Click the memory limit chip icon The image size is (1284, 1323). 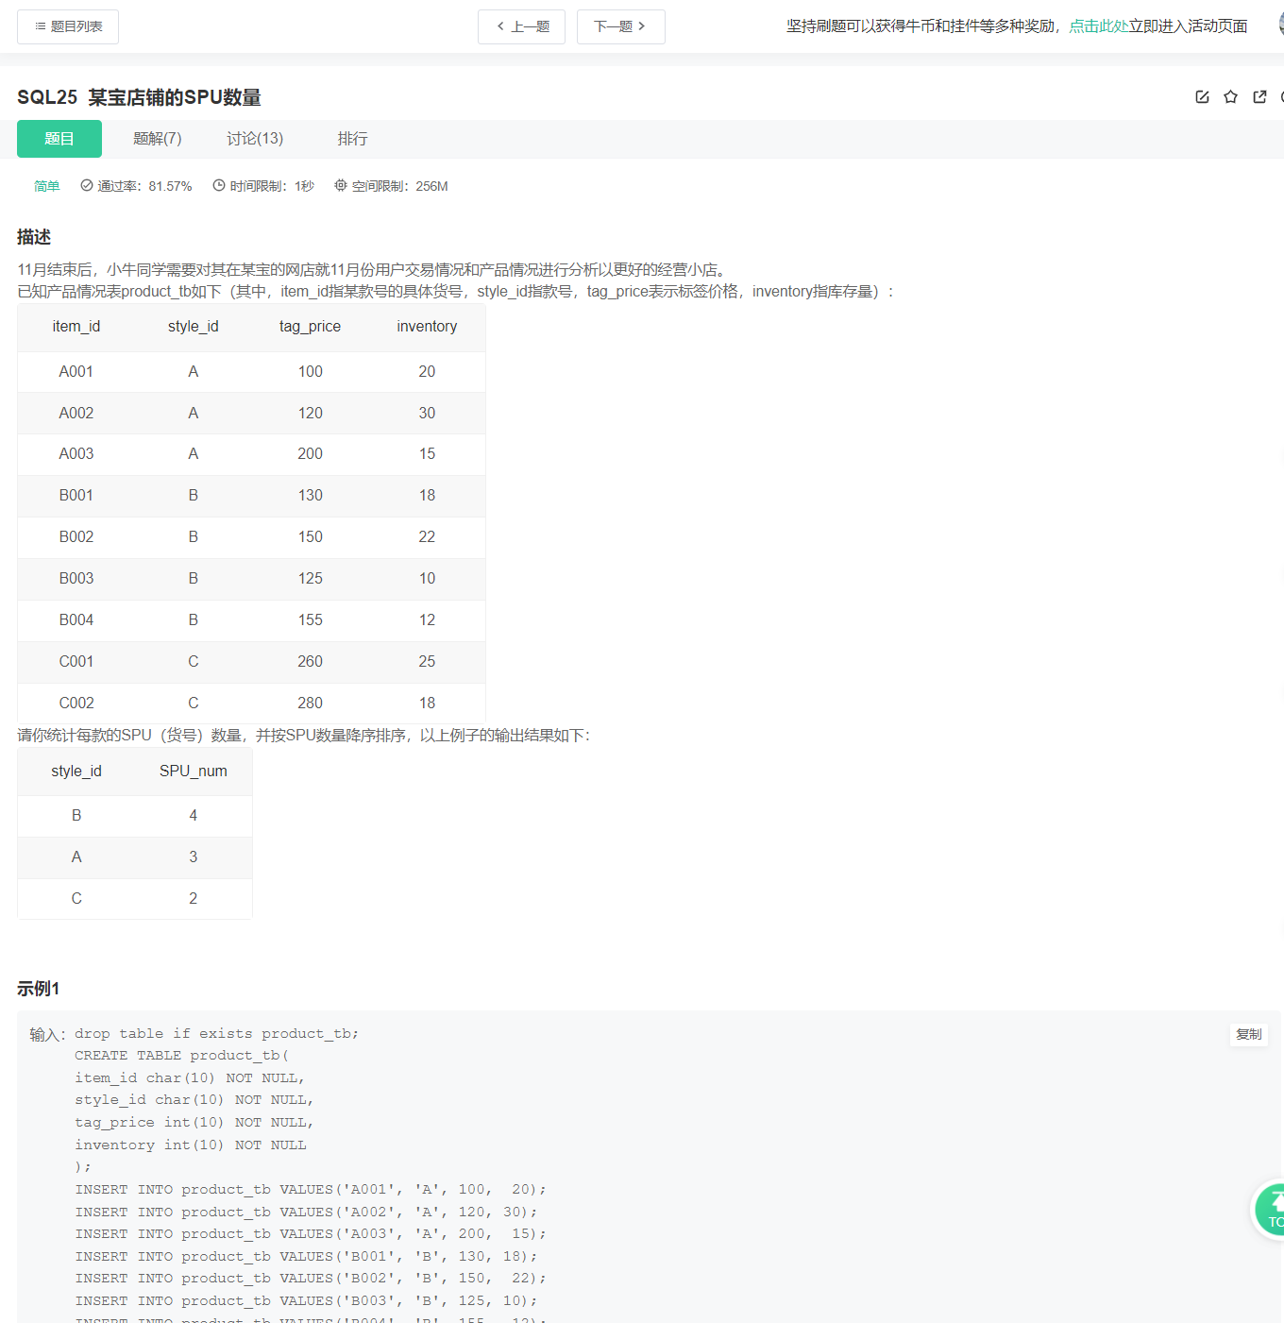341,186
